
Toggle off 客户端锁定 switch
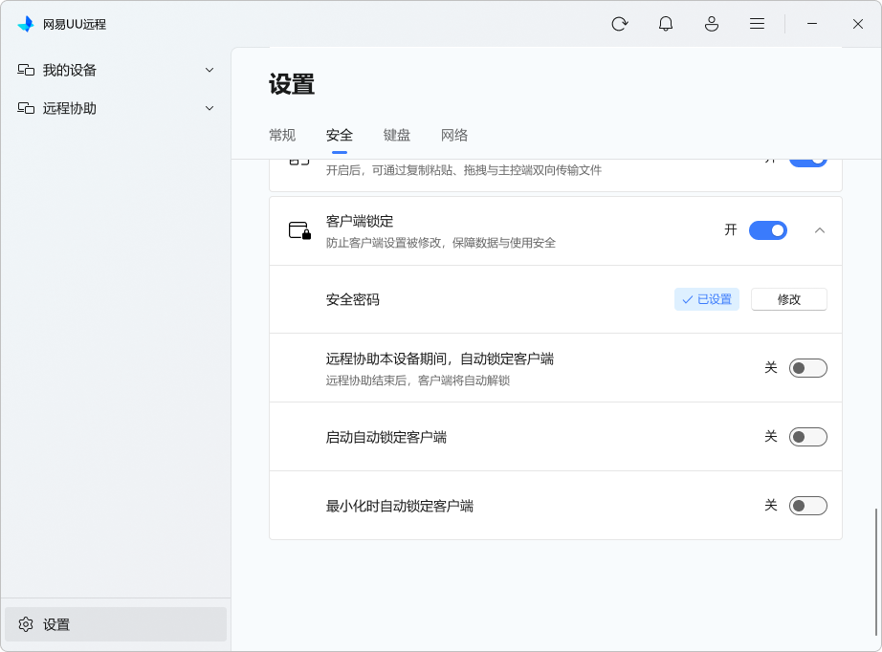pos(768,230)
